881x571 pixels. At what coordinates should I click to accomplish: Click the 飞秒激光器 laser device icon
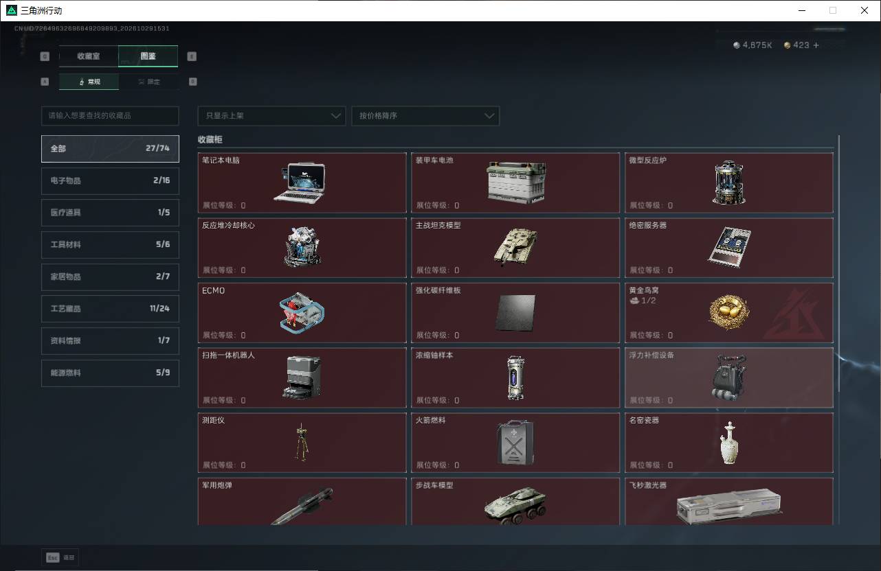[x=728, y=506]
